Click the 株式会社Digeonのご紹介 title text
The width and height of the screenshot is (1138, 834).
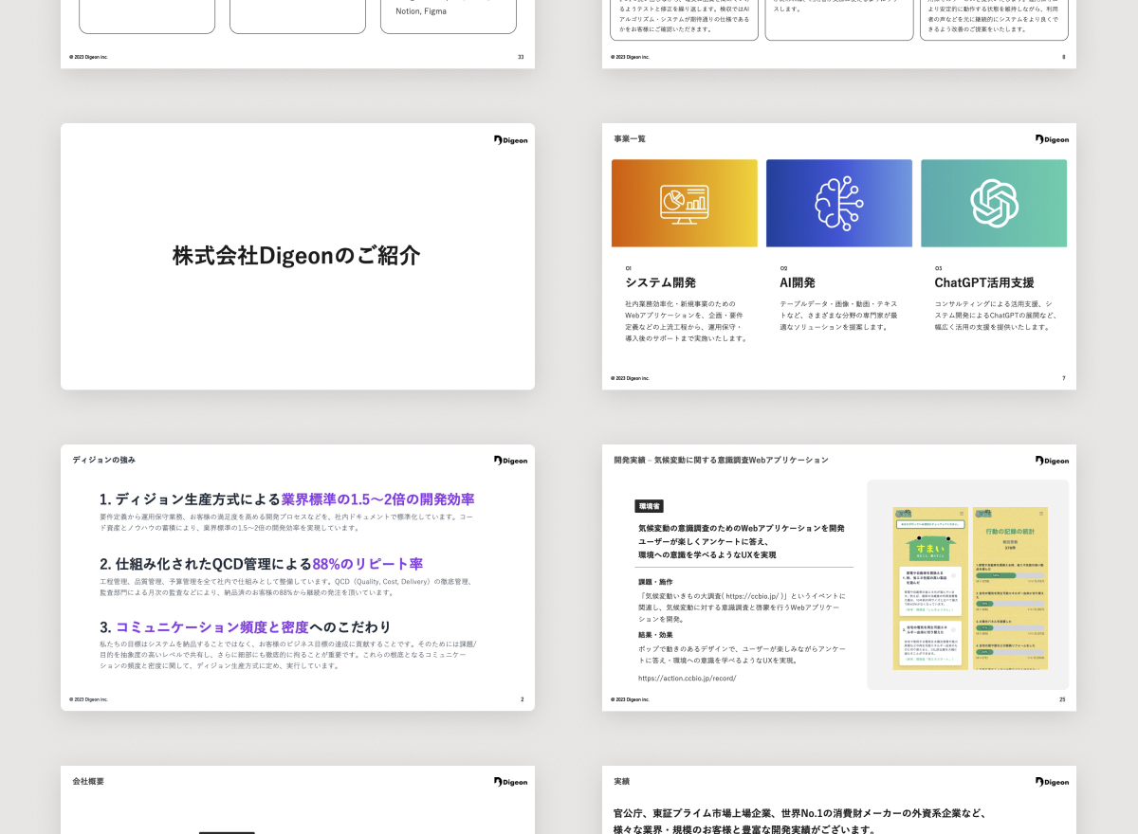(297, 256)
